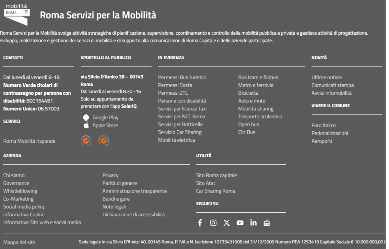
Task: Go to Ultime notizie
Action: tap(327, 77)
